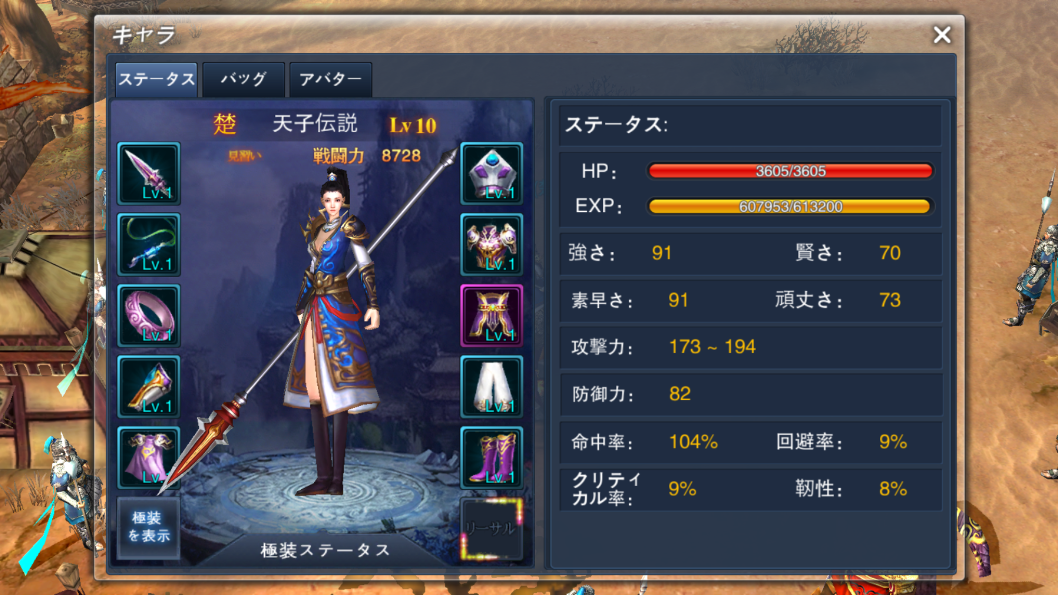The image size is (1058, 595).
Task: Click the リーサル slot button
Action: tap(492, 528)
